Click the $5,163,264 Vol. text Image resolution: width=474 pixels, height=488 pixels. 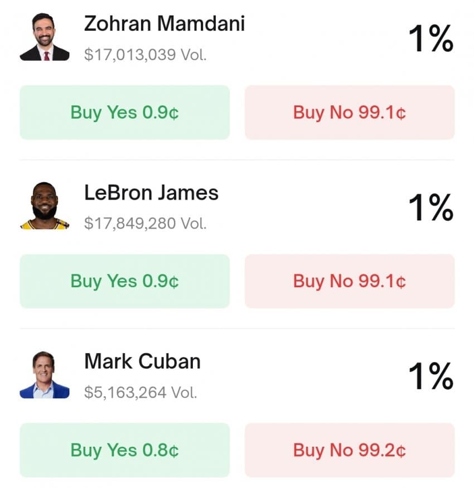(141, 392)
